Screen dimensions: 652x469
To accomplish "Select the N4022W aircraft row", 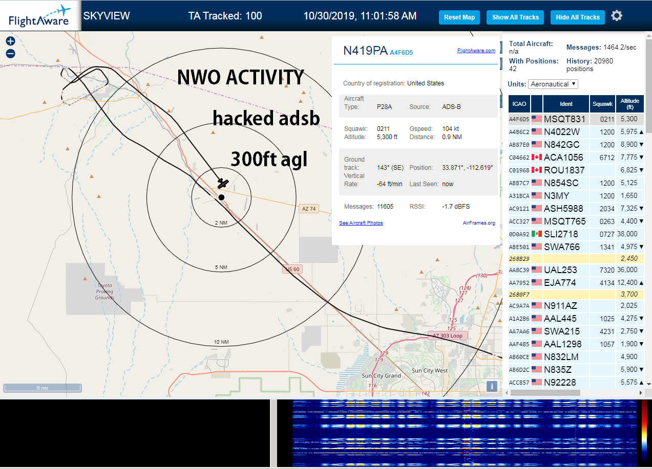I will (x=576, y=131).
